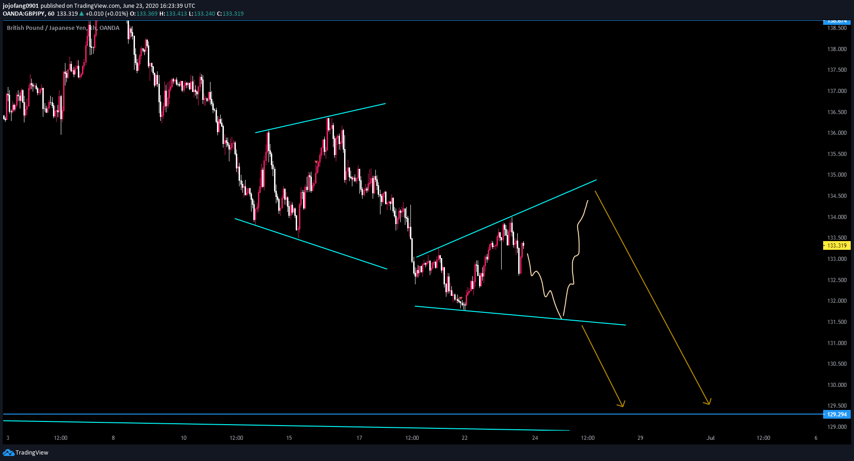Click the 135.000 price axis label
Screen dimensions: 854x461
pyautogui.click(x=837, y=175)
